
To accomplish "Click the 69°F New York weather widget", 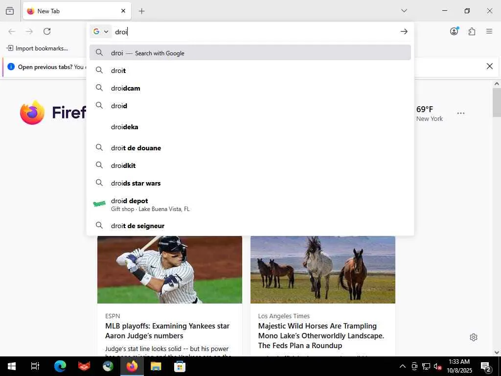I will coord(430,114).
